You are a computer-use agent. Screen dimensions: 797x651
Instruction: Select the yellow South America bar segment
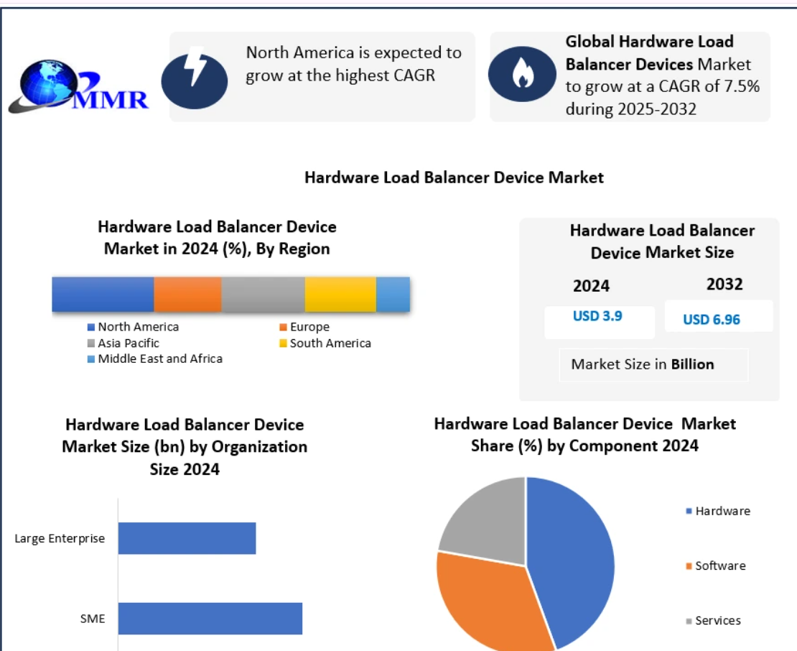coord(340,294)
